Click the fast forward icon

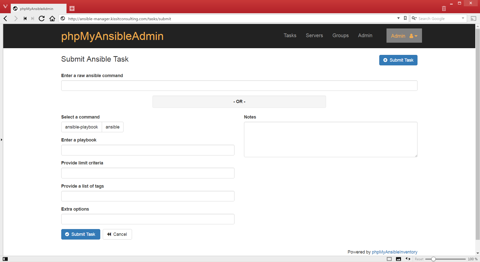(x=32, y=18)
